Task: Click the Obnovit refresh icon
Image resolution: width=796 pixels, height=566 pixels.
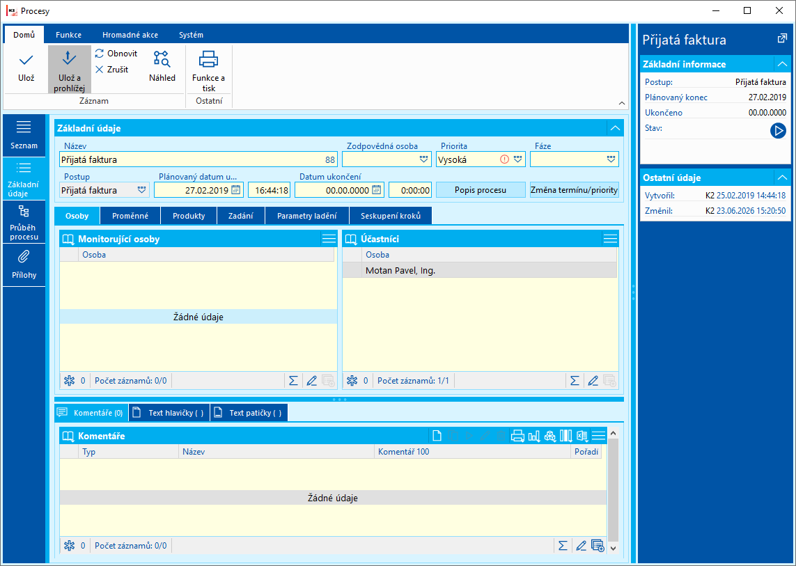Action: point(100,54)
